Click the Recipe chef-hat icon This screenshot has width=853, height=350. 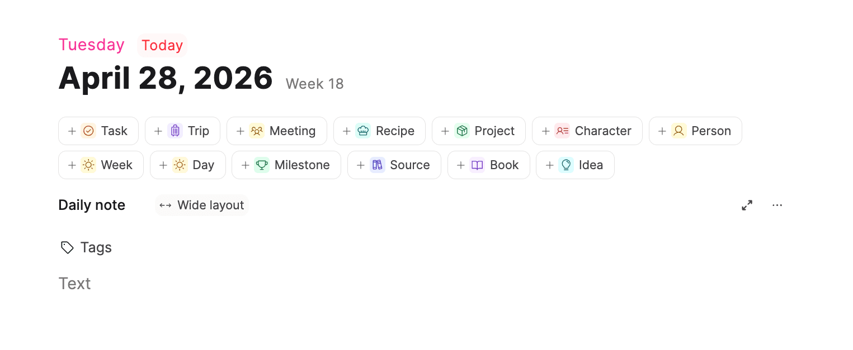364,131
